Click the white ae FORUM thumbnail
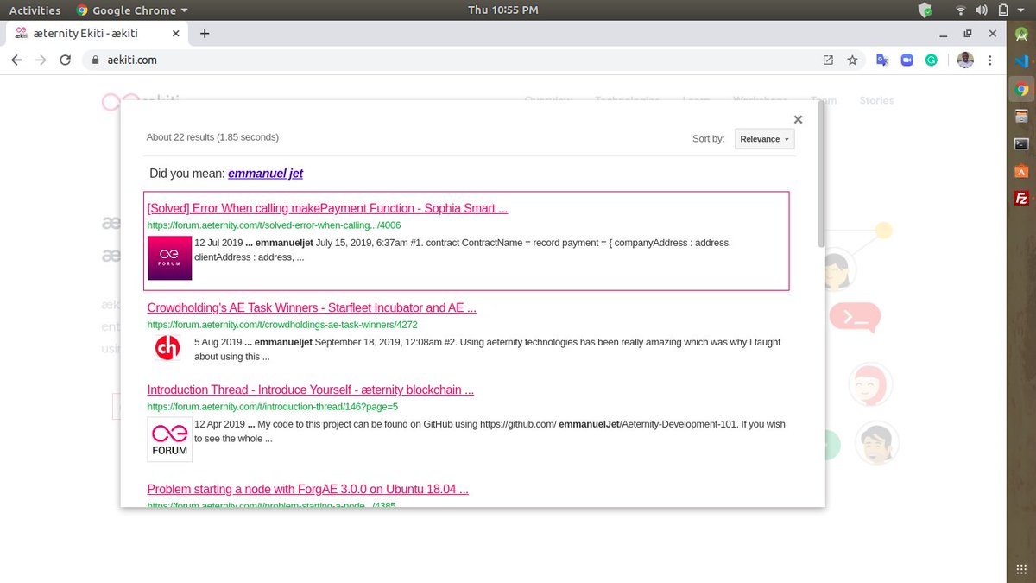Image resolution: width=1036 pixels, height=583 pixels. [x=169, y=440]
